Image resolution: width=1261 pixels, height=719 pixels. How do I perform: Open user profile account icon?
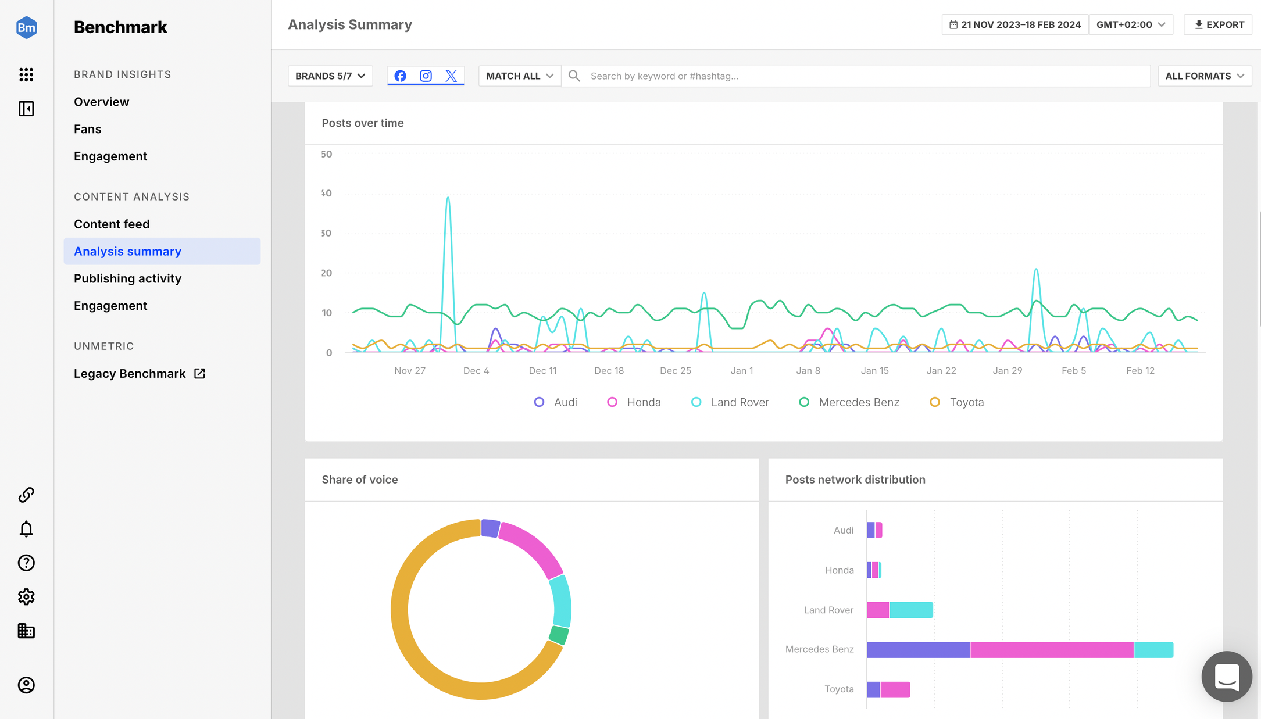coord(26,685)
